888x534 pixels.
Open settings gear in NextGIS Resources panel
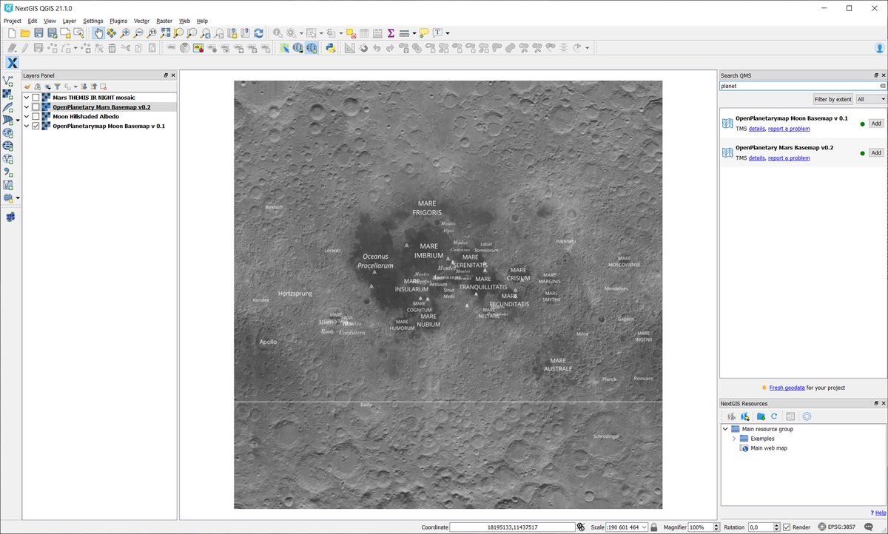807,416
